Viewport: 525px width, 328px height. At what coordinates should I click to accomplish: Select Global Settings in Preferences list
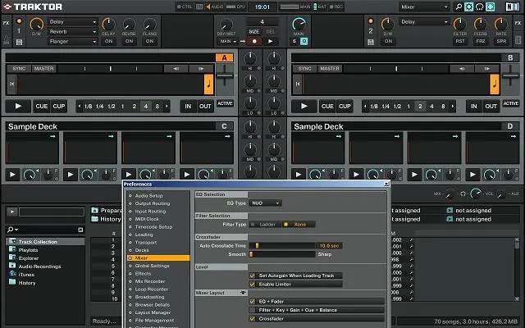[x=153, y=266]
